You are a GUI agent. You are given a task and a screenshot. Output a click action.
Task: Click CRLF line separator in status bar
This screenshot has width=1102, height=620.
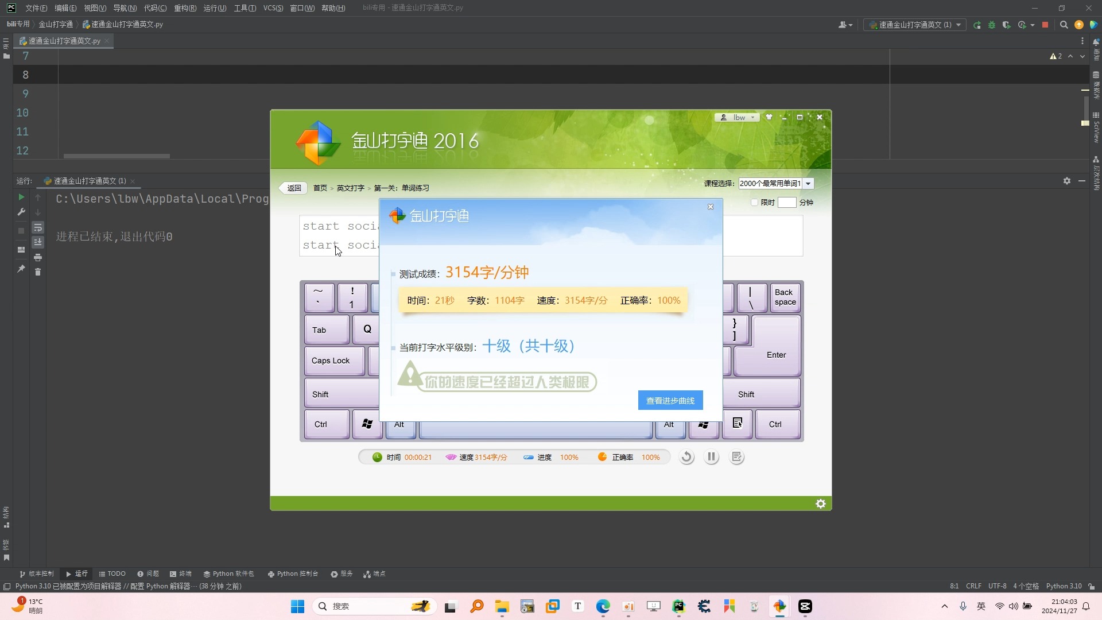point(973,586)
